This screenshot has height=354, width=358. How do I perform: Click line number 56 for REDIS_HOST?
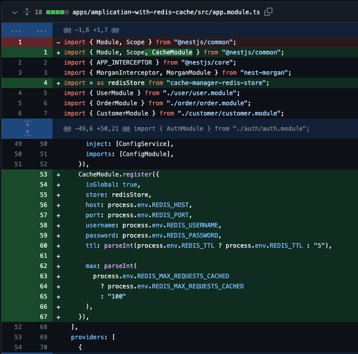pos(44,205)
